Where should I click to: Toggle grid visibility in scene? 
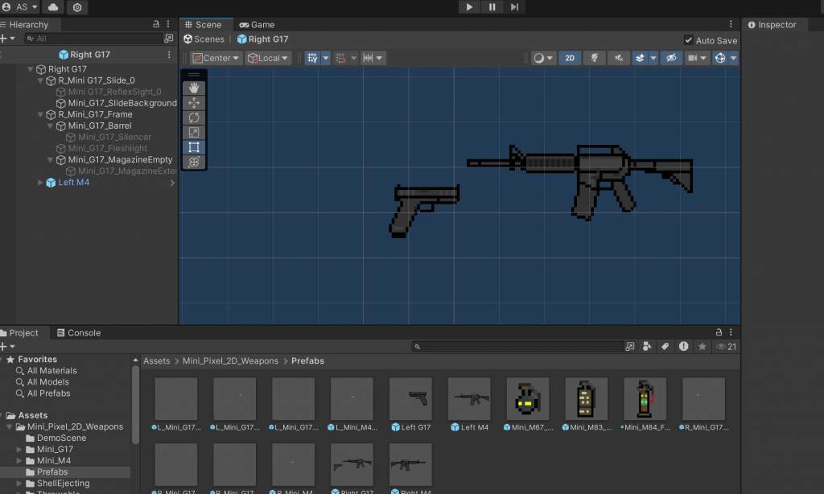tap(313, 58)
